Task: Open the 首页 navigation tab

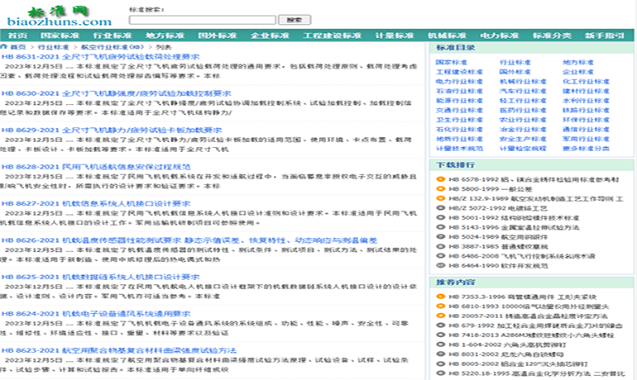Action: 17,36
